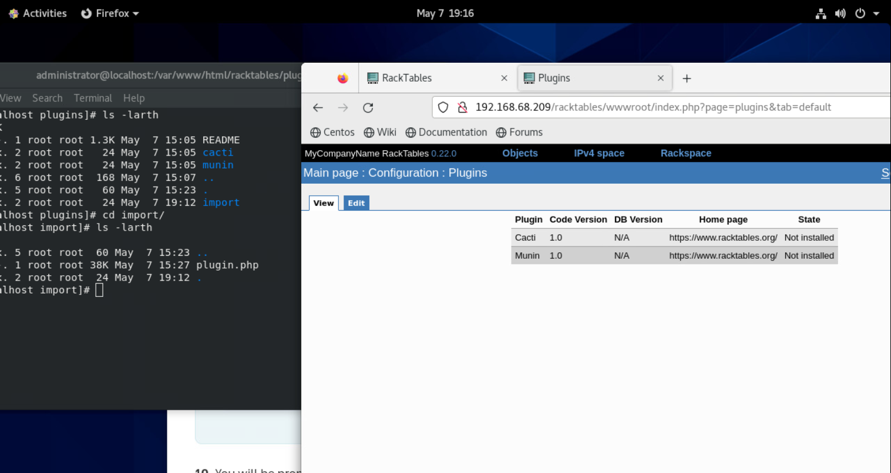Viewport: 891px width, 473px height.
Task: Open a new browser tab
Action: (x=687, y=78)
